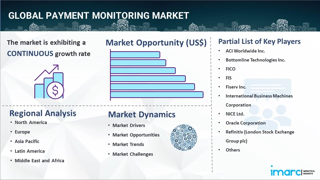Click the Partial List of Key Players heading
The width and height of the screenshot is (320, 180).
point(259,41)
